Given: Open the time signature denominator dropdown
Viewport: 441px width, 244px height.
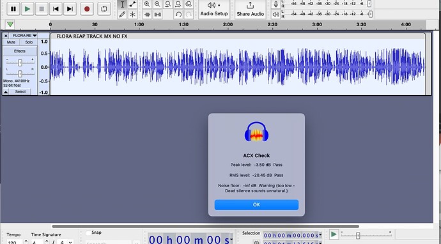Looking at the screenshot, I should [70, 242].
